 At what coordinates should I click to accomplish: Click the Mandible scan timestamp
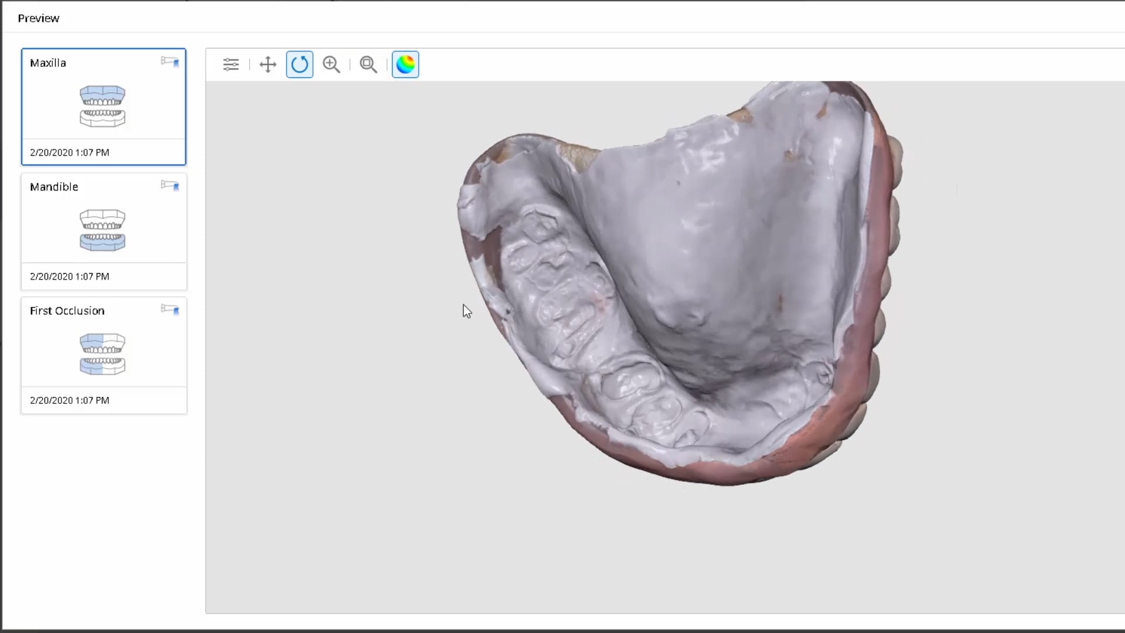click(x=70, y=277)
